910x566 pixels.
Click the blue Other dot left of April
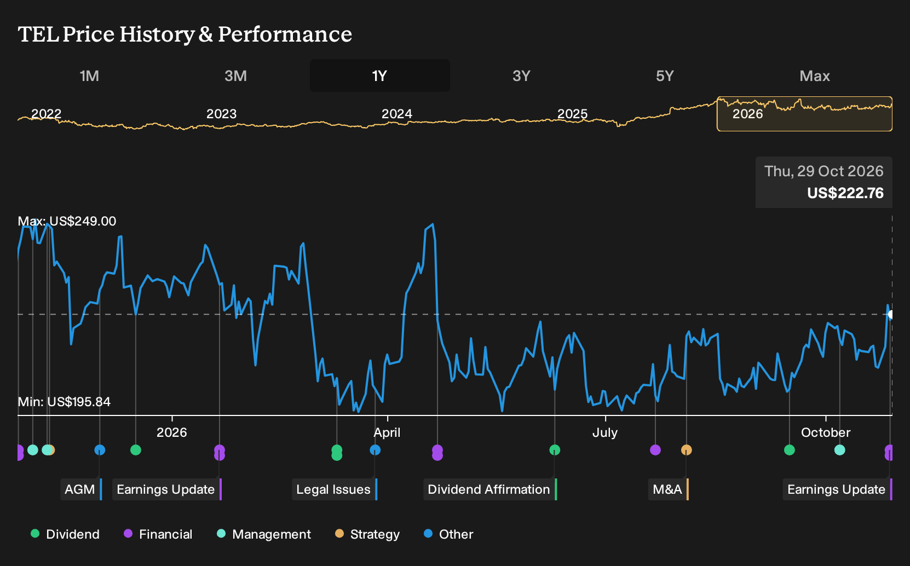coord(375,450)
